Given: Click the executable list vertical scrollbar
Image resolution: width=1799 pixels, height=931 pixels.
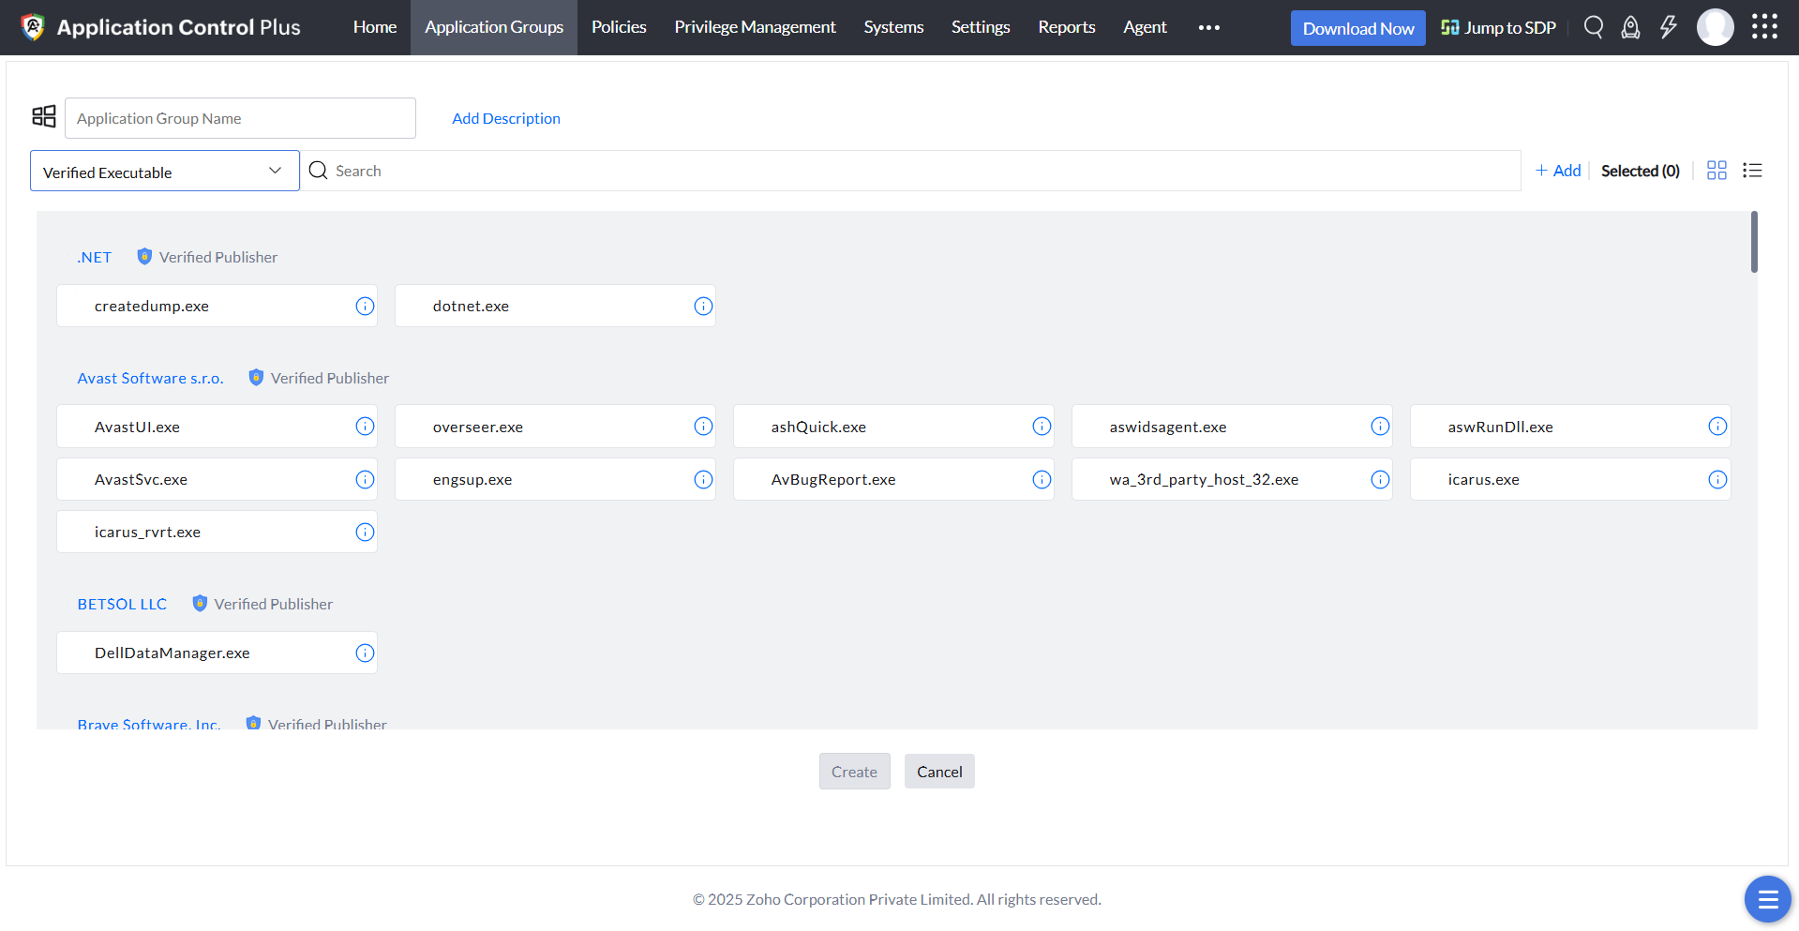Looking at the screenshot, I should [1754, 242].
